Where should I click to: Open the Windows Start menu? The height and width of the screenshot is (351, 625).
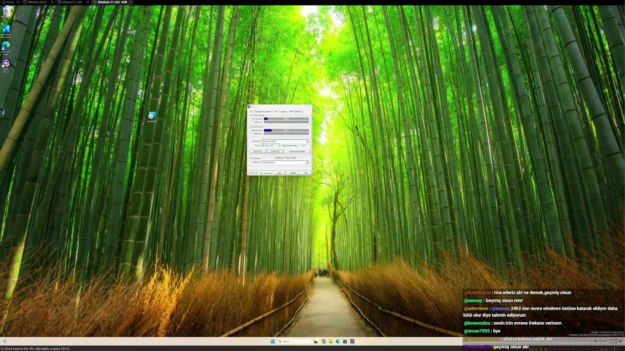pyautogui.click(x=272, y=341)
